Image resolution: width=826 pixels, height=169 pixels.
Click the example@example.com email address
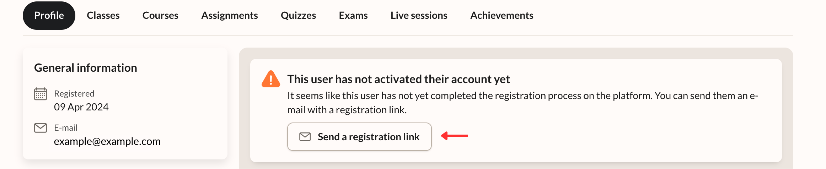click(x=107, y=141)
